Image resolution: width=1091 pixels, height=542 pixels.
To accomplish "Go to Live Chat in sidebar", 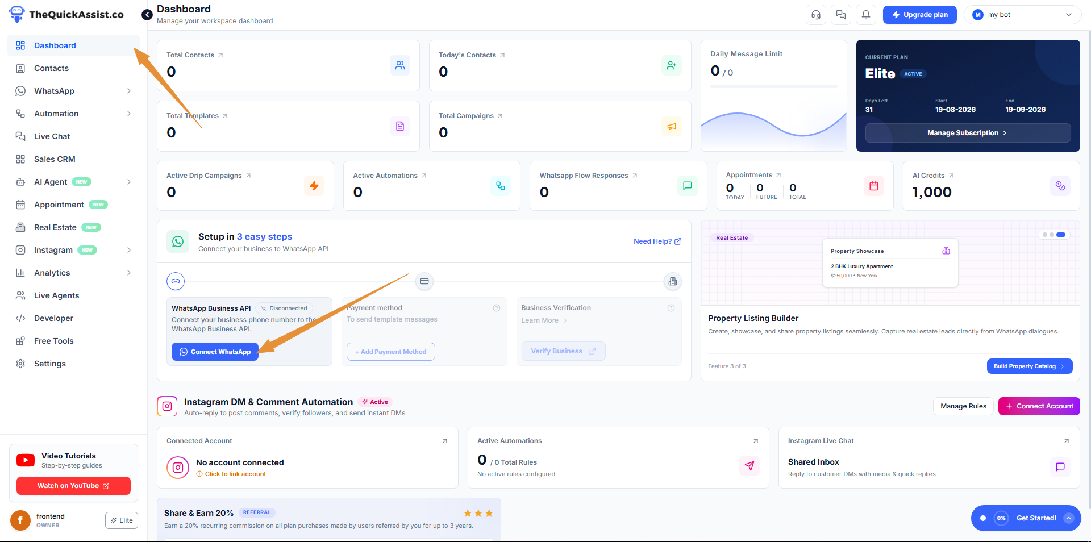I will coord(73,136).
